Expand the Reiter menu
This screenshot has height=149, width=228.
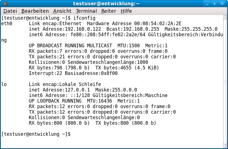click(109, 11)
